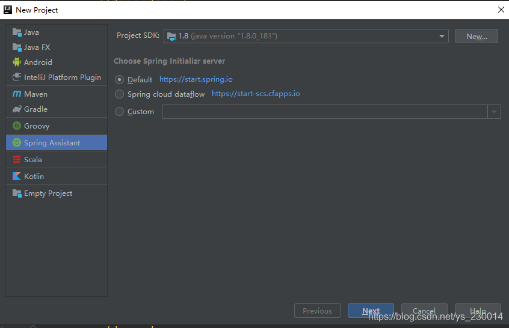Choose the Empty Project type
Image resolution: width=509 pixels, height=328 pixels.
pos(57,193)
